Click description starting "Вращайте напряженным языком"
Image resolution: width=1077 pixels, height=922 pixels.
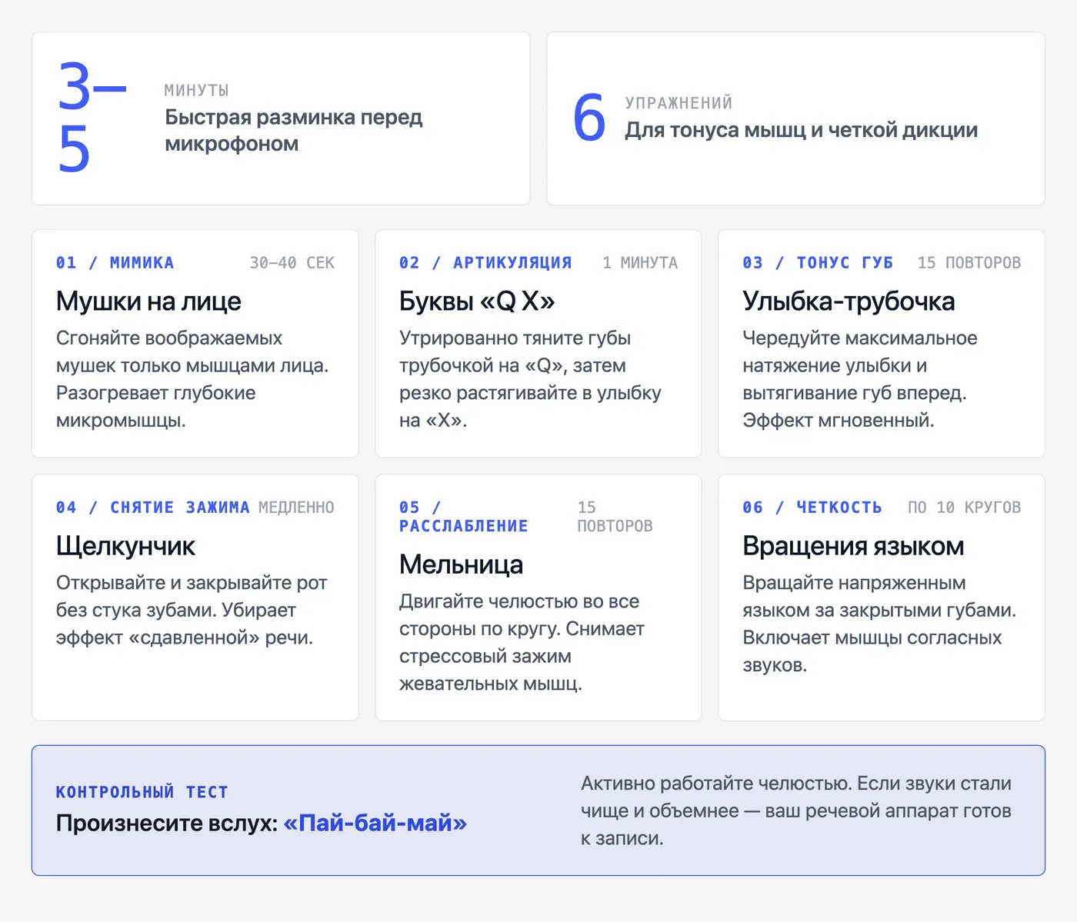879,624
